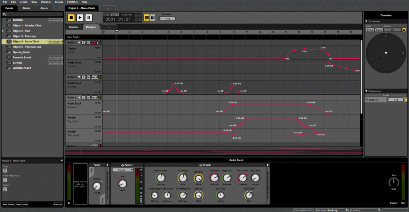Collapse the 3D Preview section
The height and width of the screenshot is (212, 409).
coord(367,22)
